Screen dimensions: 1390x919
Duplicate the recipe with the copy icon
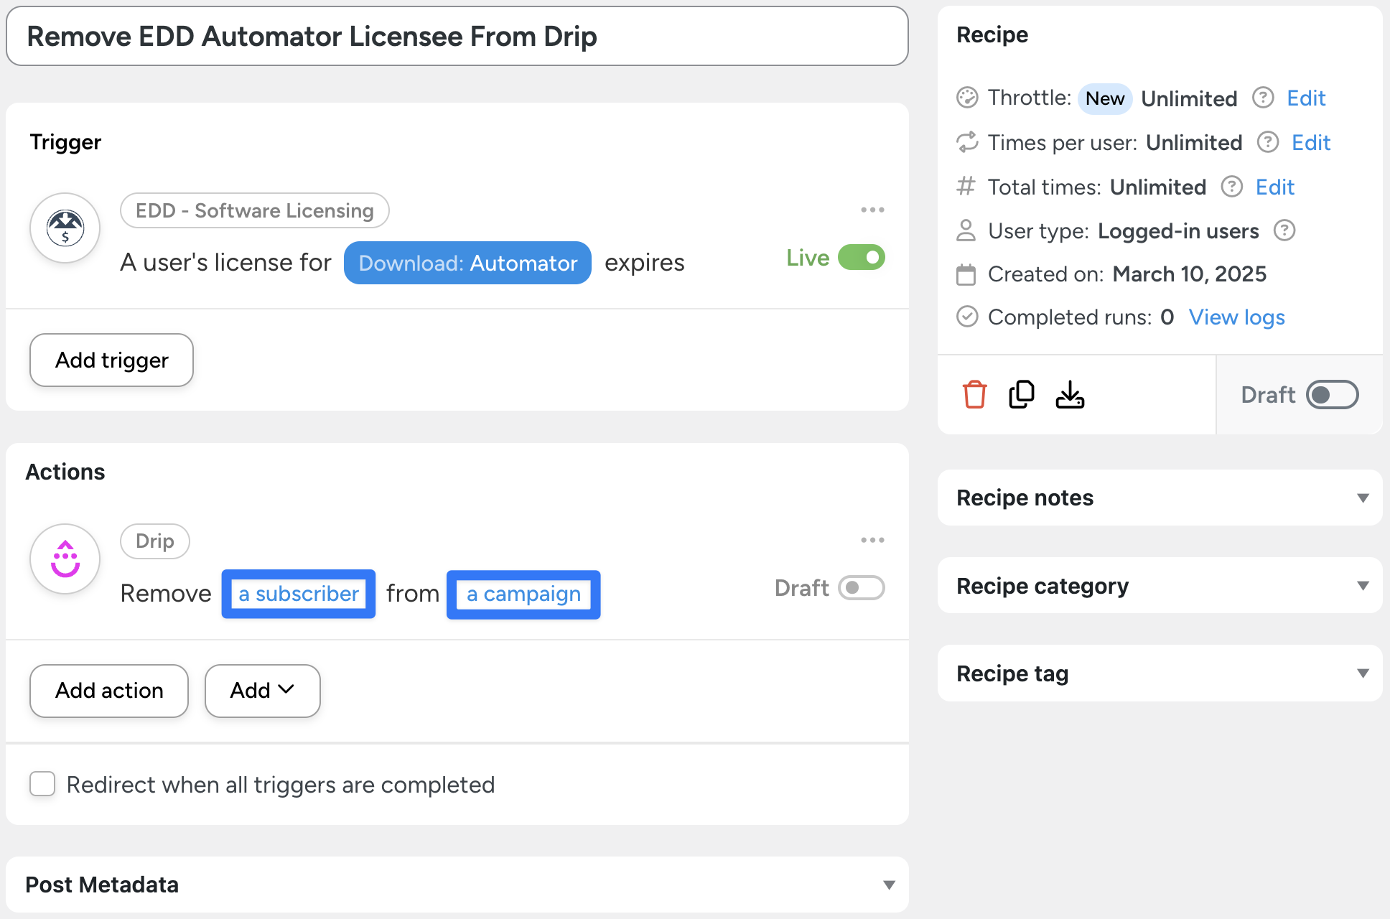click(x=1022, y=394)
